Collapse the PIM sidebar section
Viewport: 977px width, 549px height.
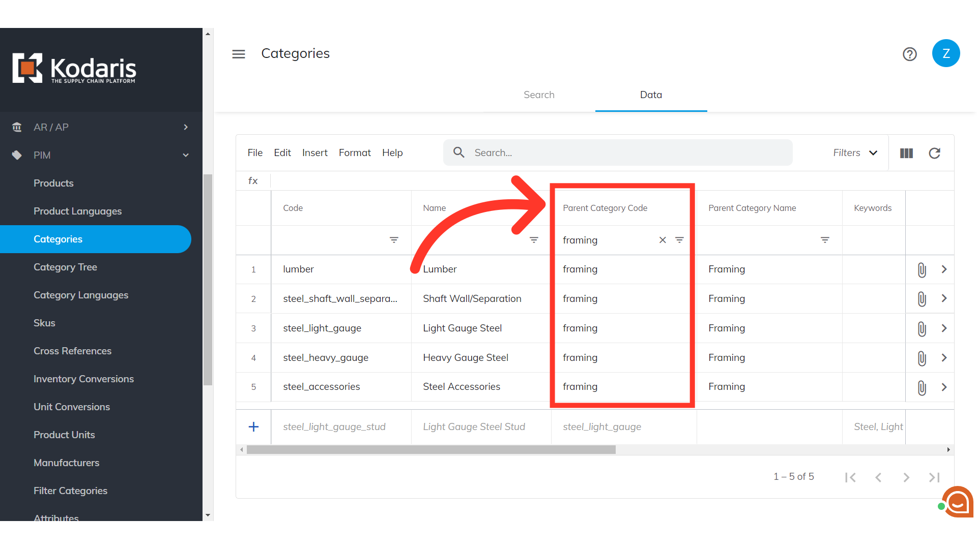[186, 155]
